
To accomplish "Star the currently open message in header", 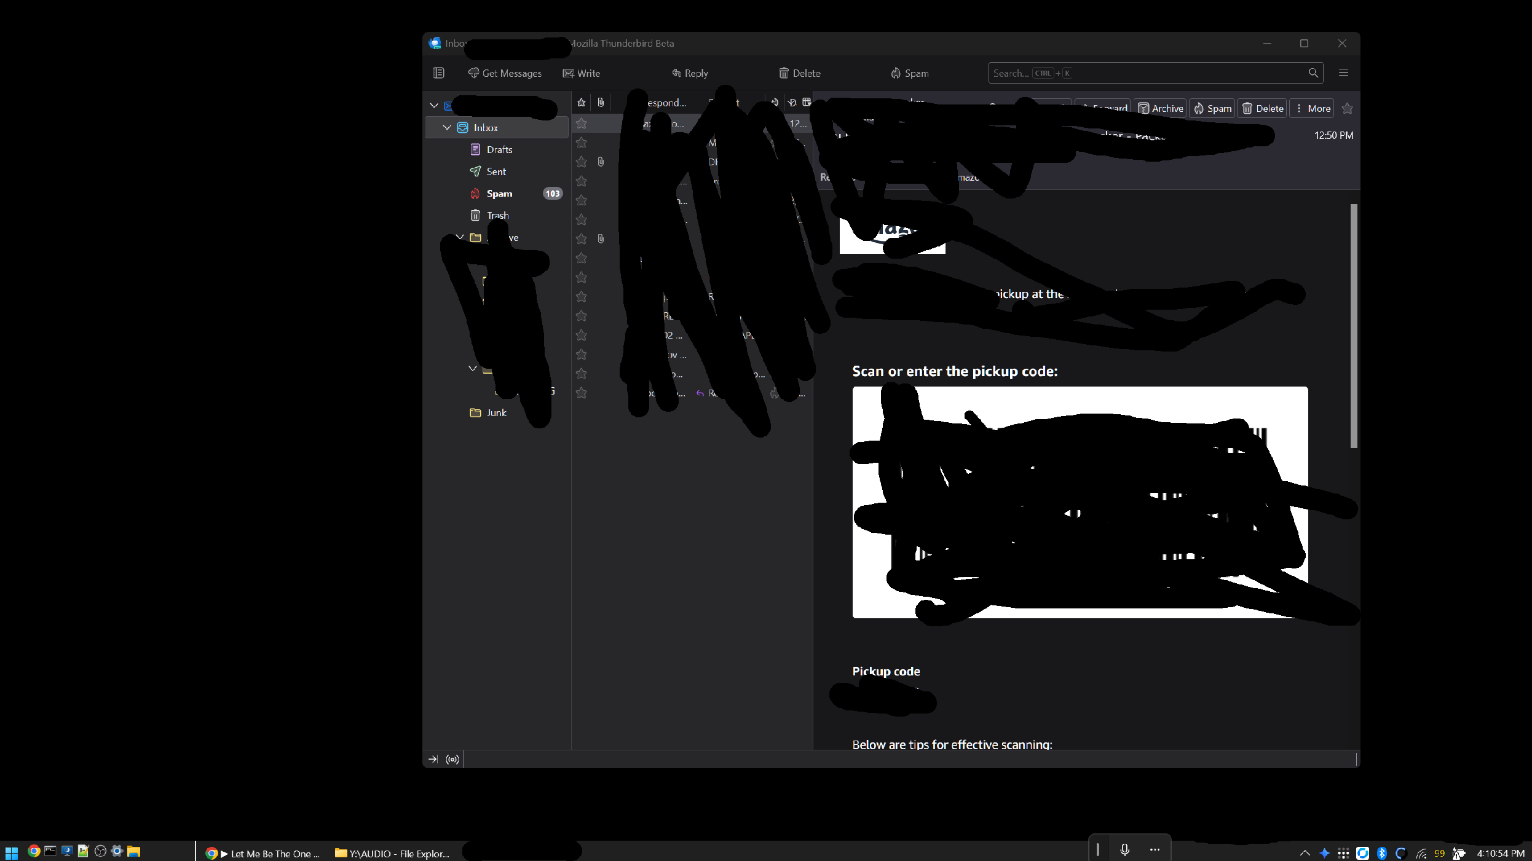I will 1348,109.
